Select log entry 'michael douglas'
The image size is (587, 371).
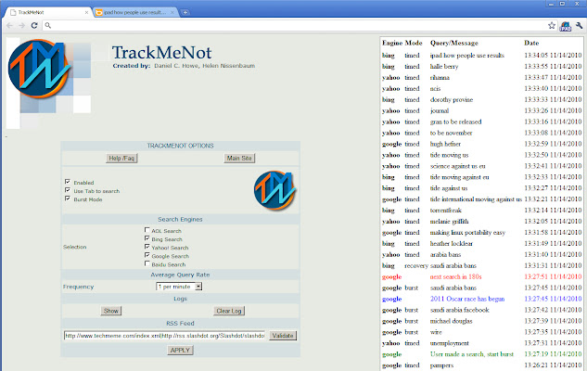[451, 321]
